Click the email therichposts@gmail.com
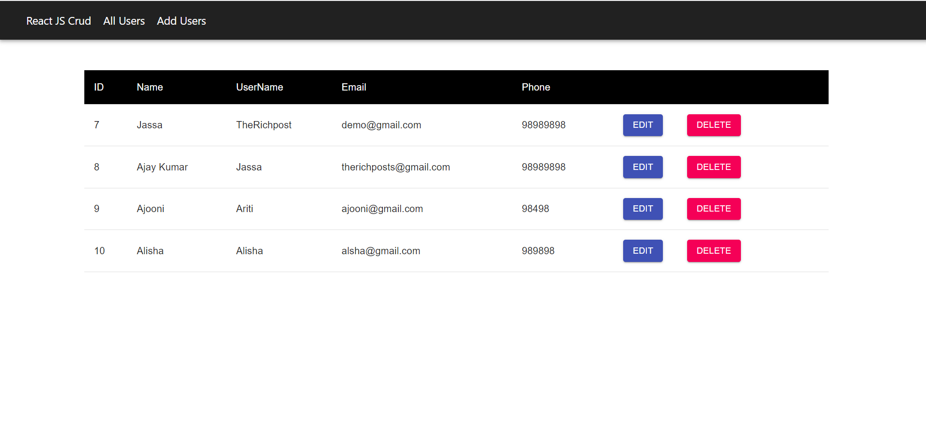 tap(396, 167)
